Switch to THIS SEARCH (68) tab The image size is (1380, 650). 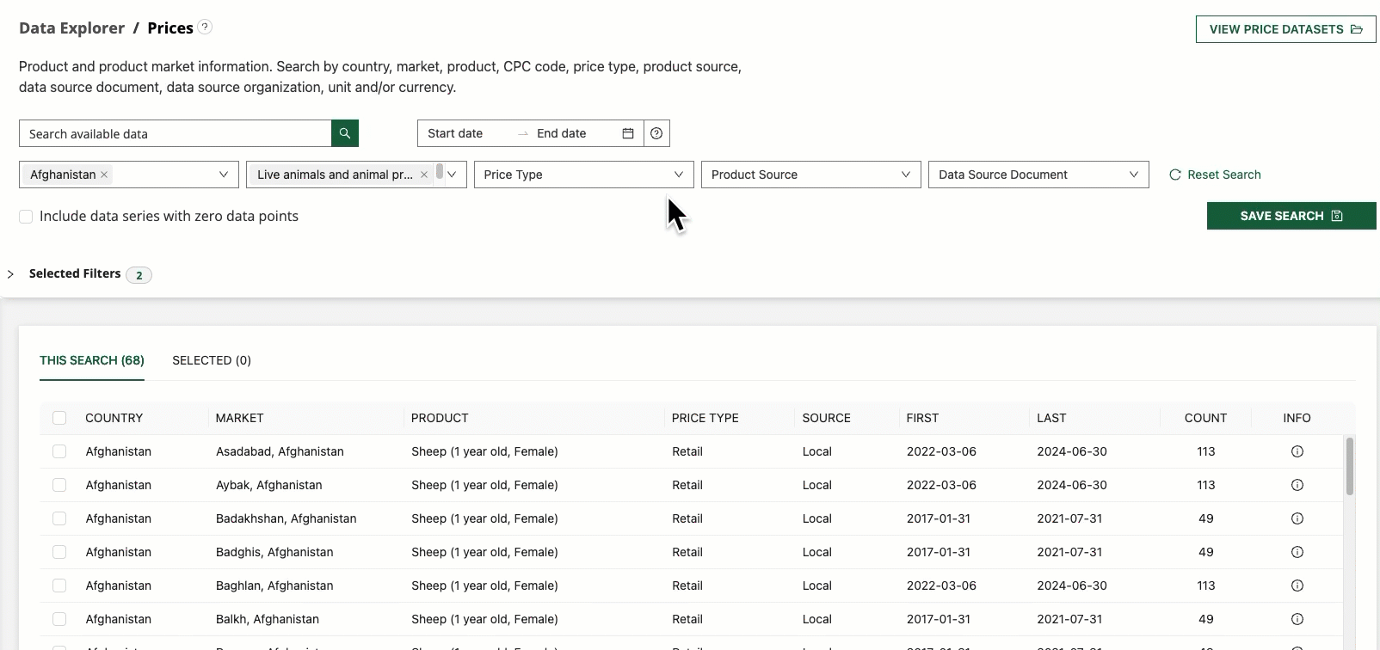click(92, 360)
